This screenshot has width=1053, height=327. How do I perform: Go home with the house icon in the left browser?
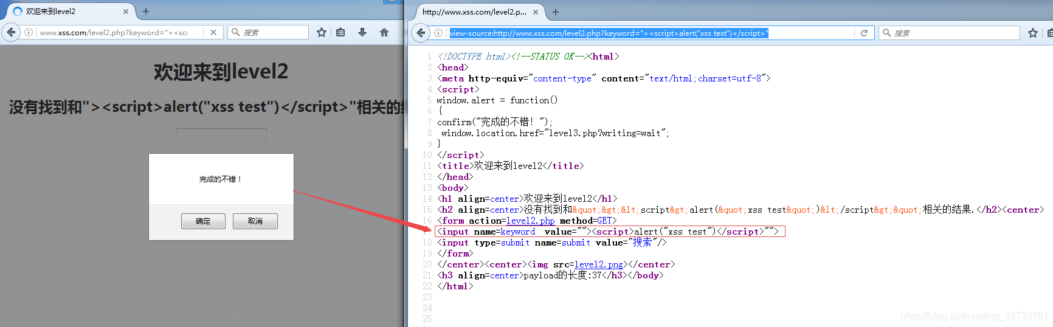[384, 32]
